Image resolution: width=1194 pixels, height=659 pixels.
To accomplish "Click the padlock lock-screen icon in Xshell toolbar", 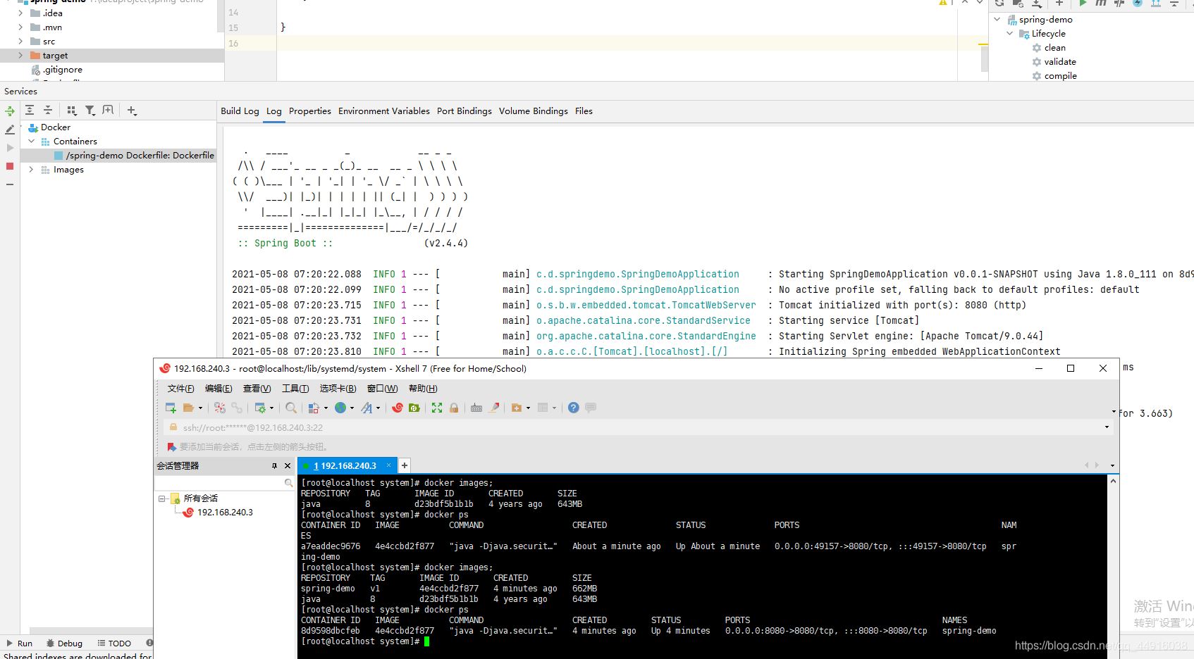I will [454, 408].
